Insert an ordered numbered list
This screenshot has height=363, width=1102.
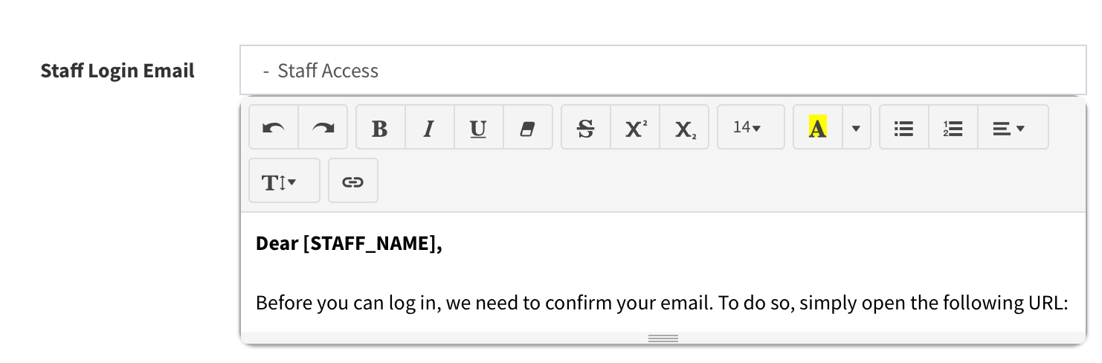pos(953,128)
